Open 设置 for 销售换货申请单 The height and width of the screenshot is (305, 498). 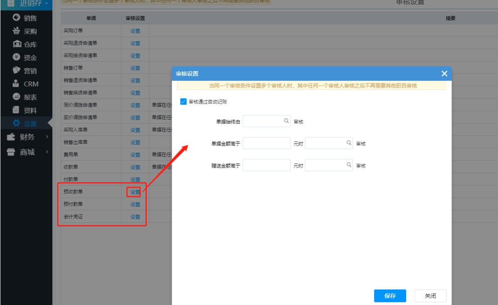pyautogui.click(x=135, y=93)
